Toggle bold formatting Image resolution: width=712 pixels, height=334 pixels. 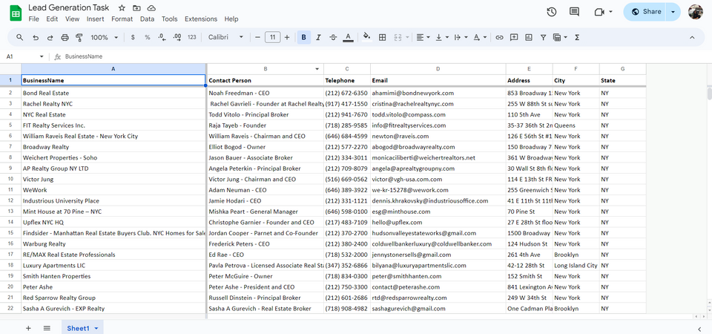(x=304, y=37)
